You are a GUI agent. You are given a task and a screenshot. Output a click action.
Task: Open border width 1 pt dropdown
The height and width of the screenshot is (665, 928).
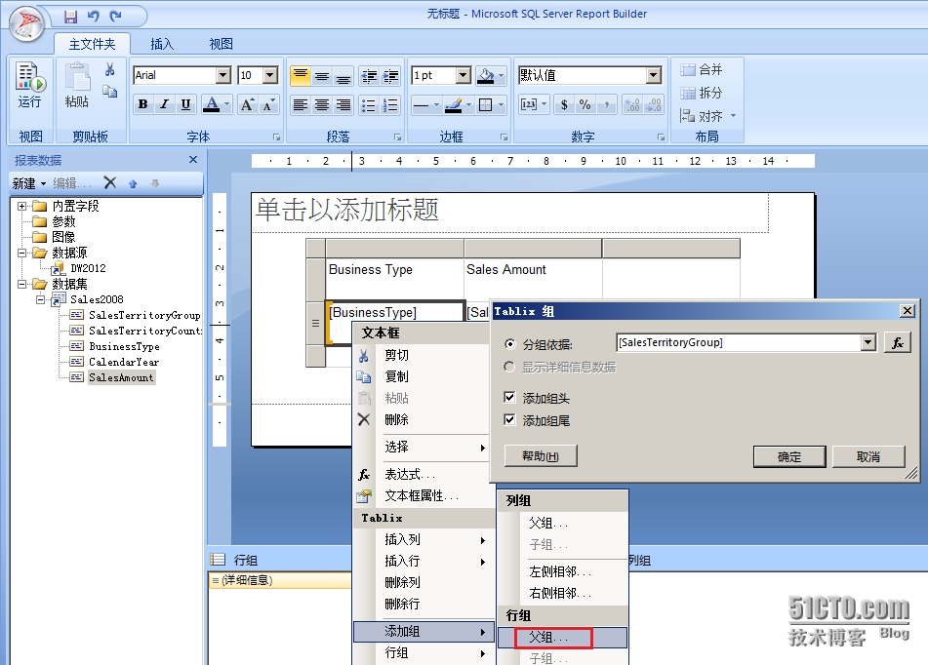[x=464, y=75]
